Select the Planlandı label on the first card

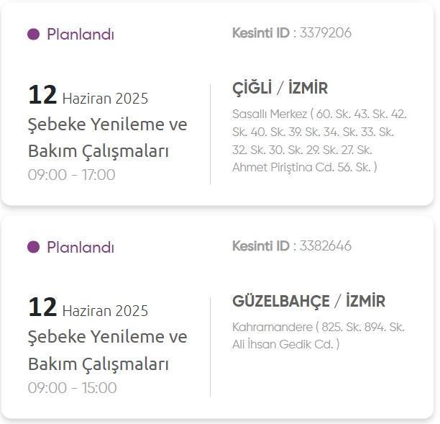(x=81, y=35)
